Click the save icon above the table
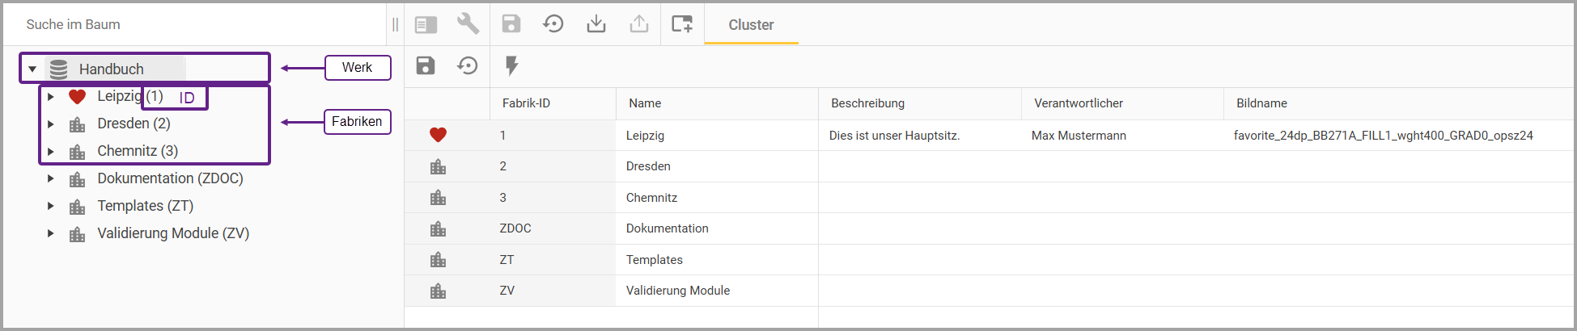This screenshot has height=331, width=1577. pyautogui.click(x=426, y=65)
